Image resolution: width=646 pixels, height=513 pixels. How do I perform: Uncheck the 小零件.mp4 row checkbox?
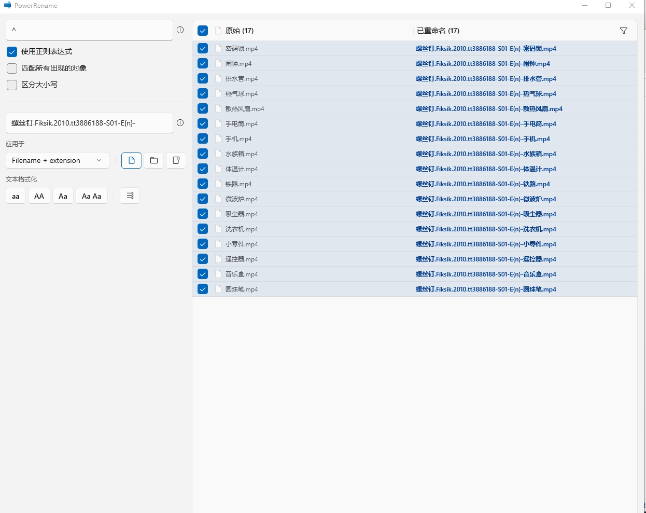coord(203,244)
